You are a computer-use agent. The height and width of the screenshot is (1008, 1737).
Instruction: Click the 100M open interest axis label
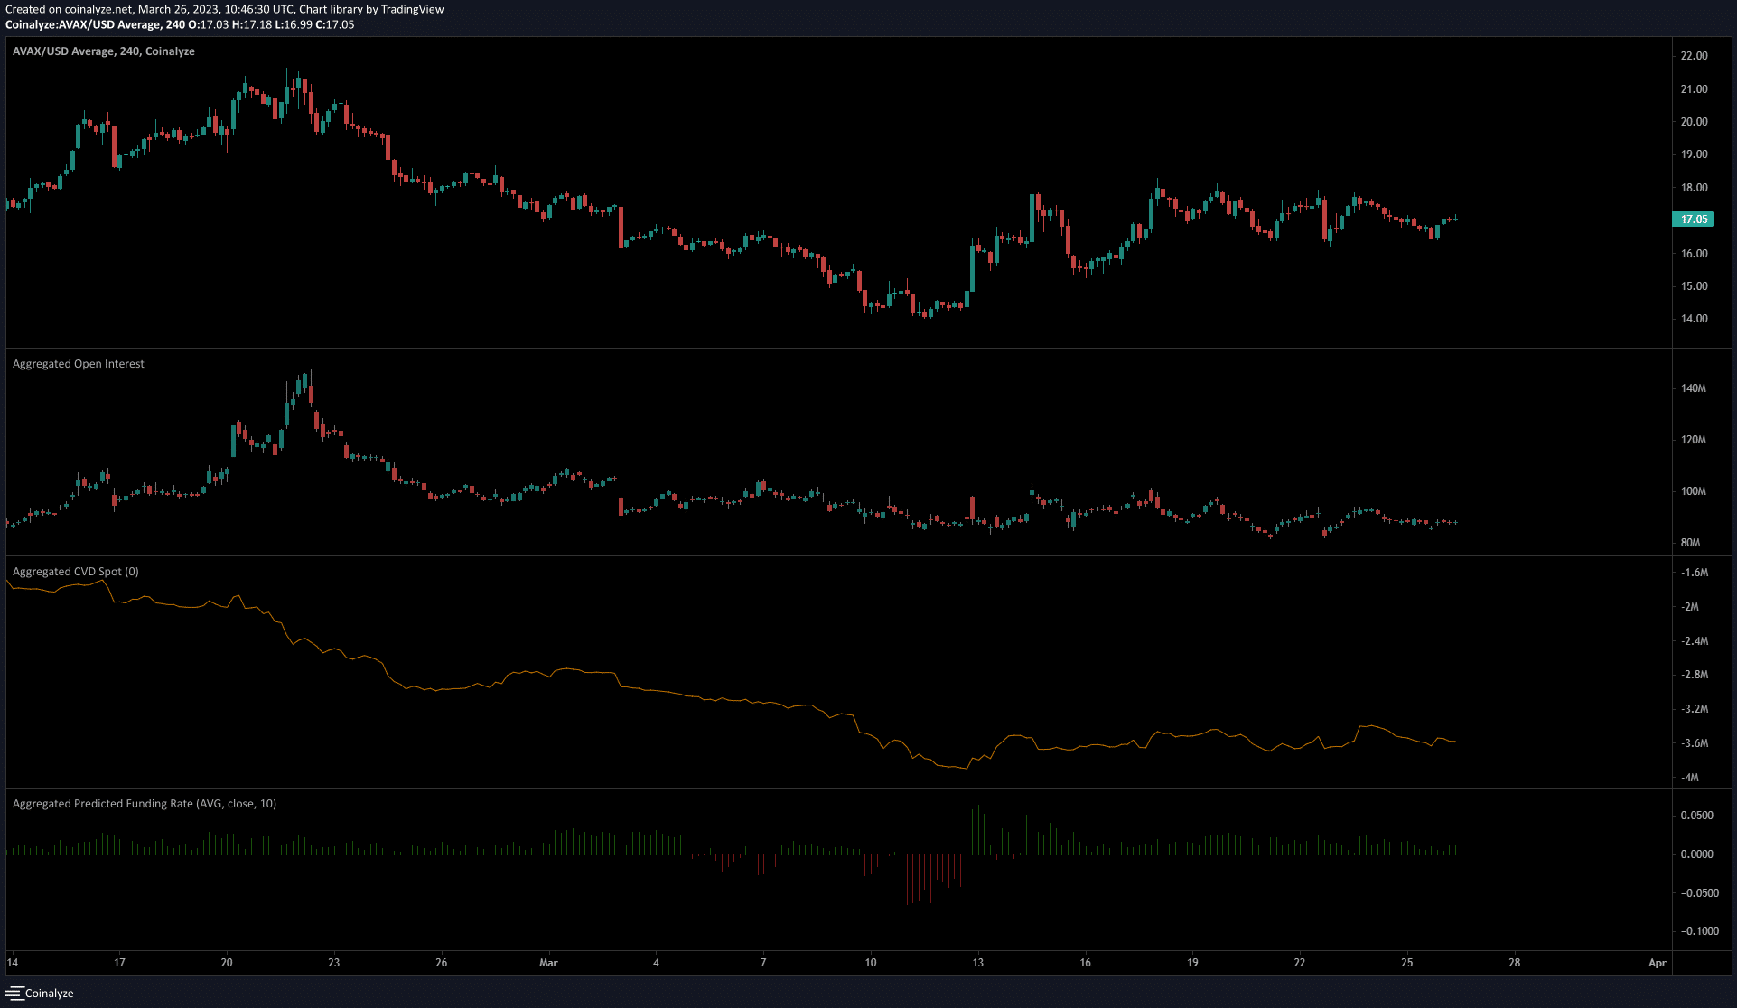pos(1693,491)
